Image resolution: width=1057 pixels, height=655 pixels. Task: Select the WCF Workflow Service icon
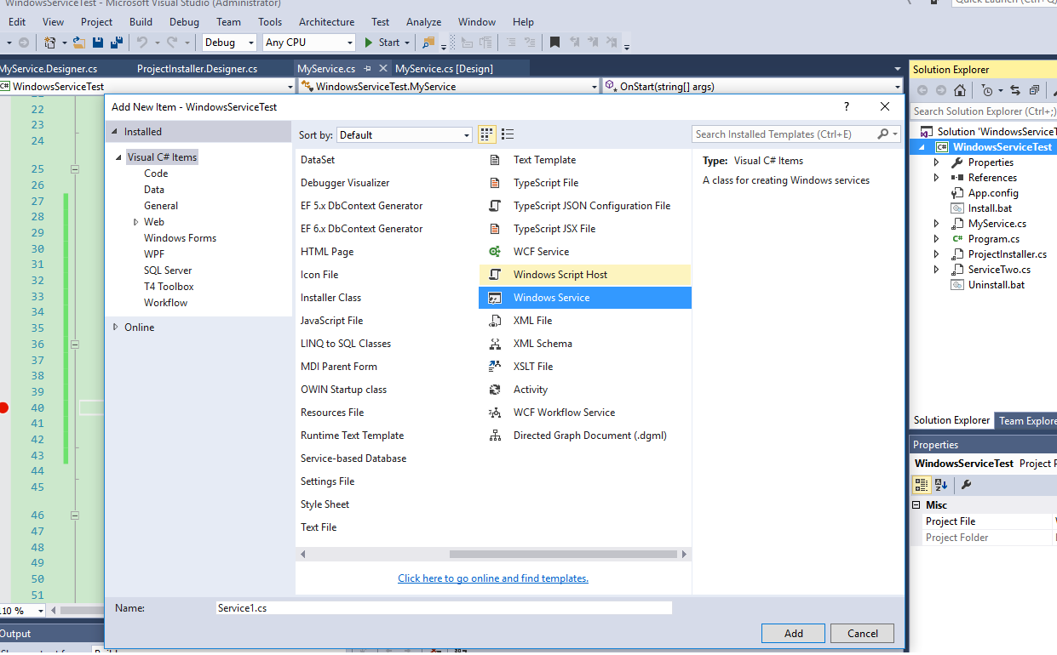[x=495, y=413]
